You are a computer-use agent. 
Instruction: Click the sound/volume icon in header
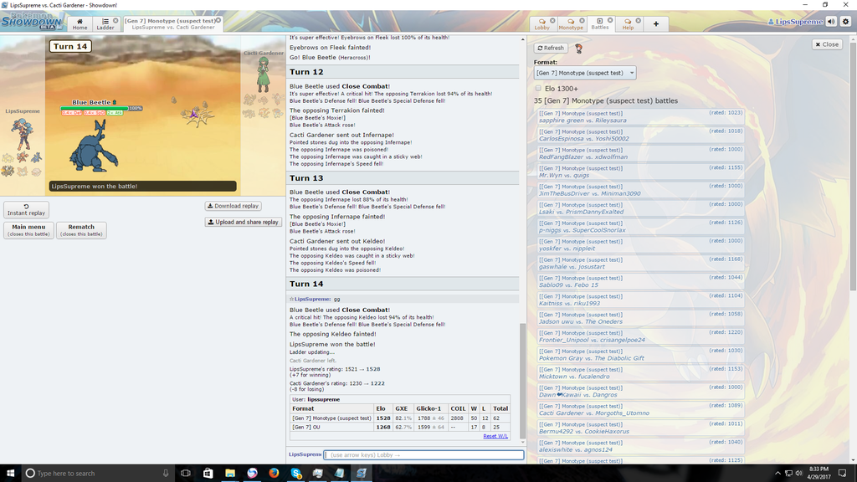click(x=831, y=21)
